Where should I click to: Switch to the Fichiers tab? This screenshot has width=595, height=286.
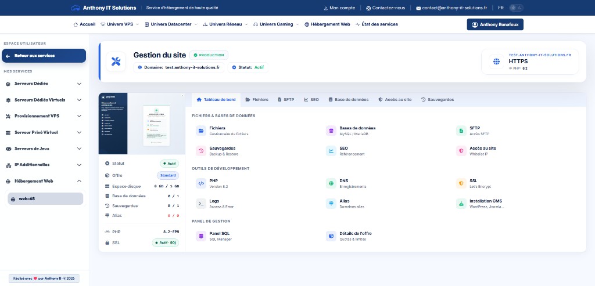pyautogui.click(x=257, y=100)
